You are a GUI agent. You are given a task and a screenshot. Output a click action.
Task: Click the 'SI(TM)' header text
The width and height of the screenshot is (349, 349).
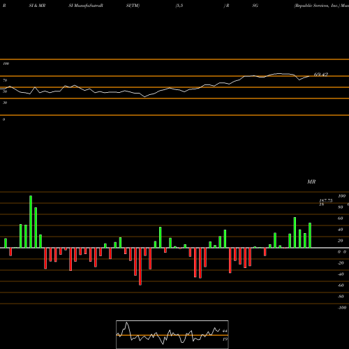click(133, 6)
